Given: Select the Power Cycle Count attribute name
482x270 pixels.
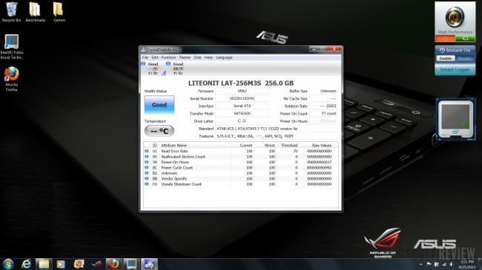Looking at the screenshot, I should [176, 167].
